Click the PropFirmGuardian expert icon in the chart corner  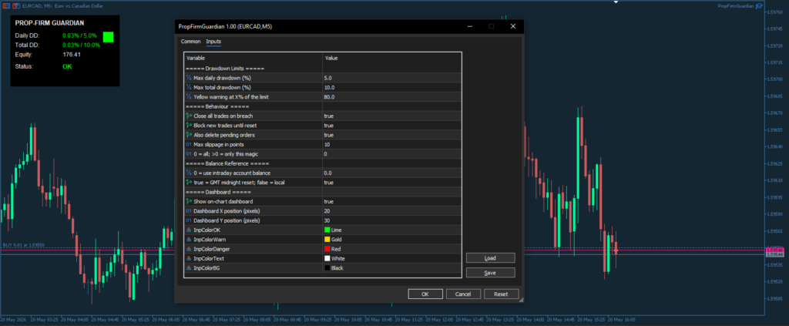point(759,6)
